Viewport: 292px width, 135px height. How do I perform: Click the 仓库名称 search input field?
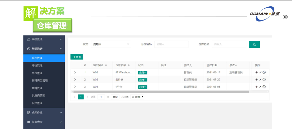tap(229, 44)
